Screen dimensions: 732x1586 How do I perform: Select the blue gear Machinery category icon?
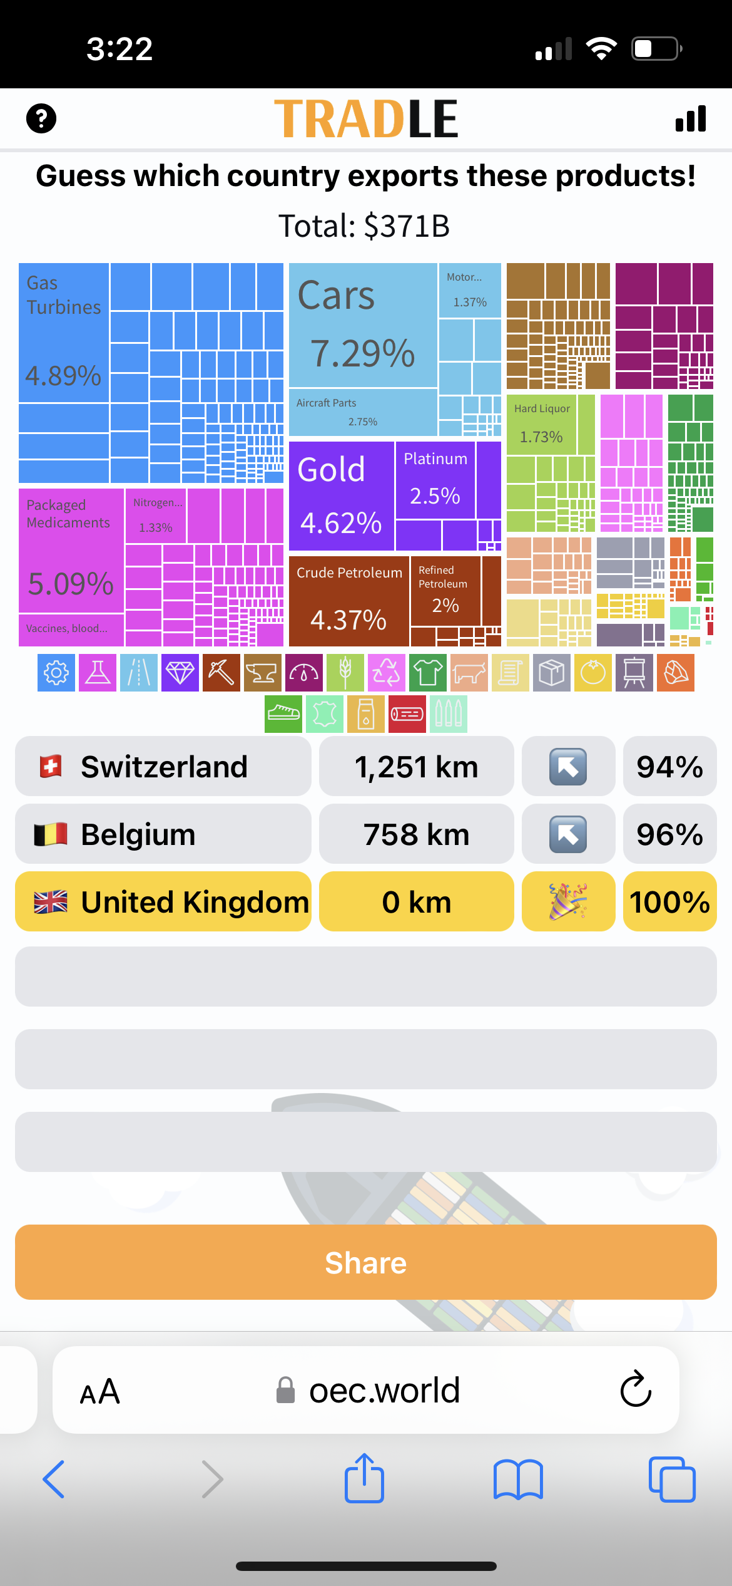[56, 673]
